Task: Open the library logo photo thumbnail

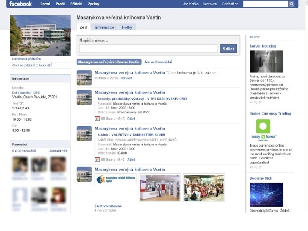Action: [x=115, y=179]
